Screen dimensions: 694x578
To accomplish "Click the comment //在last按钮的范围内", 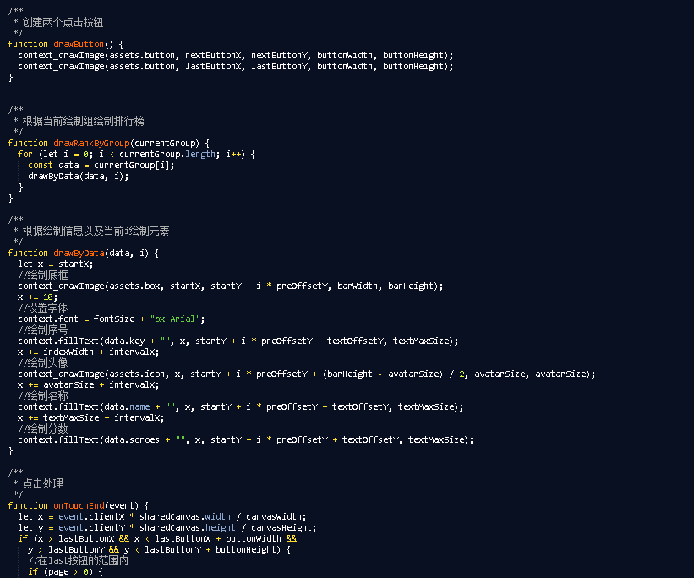I will 79,561.
